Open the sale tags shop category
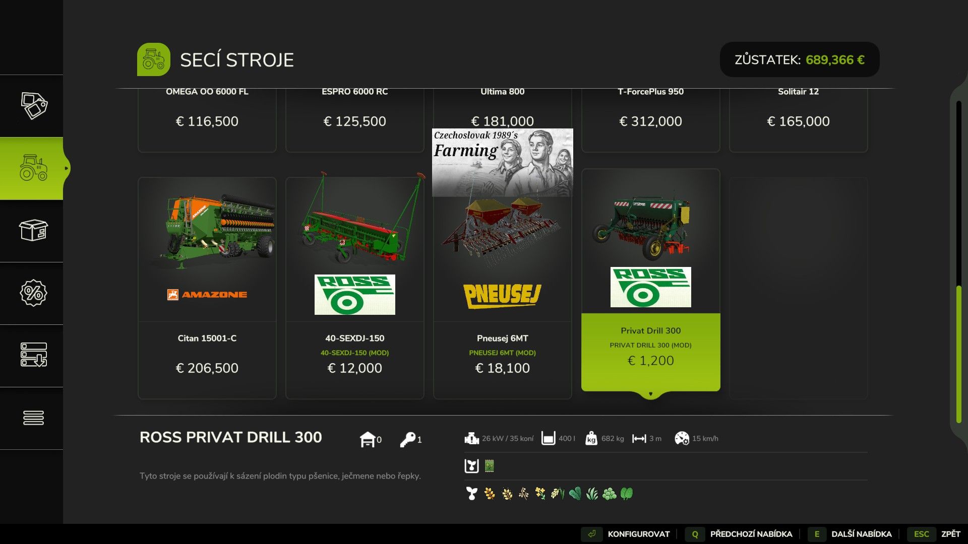The width and height of the screenshot is (968, 544). click(34, 106)
